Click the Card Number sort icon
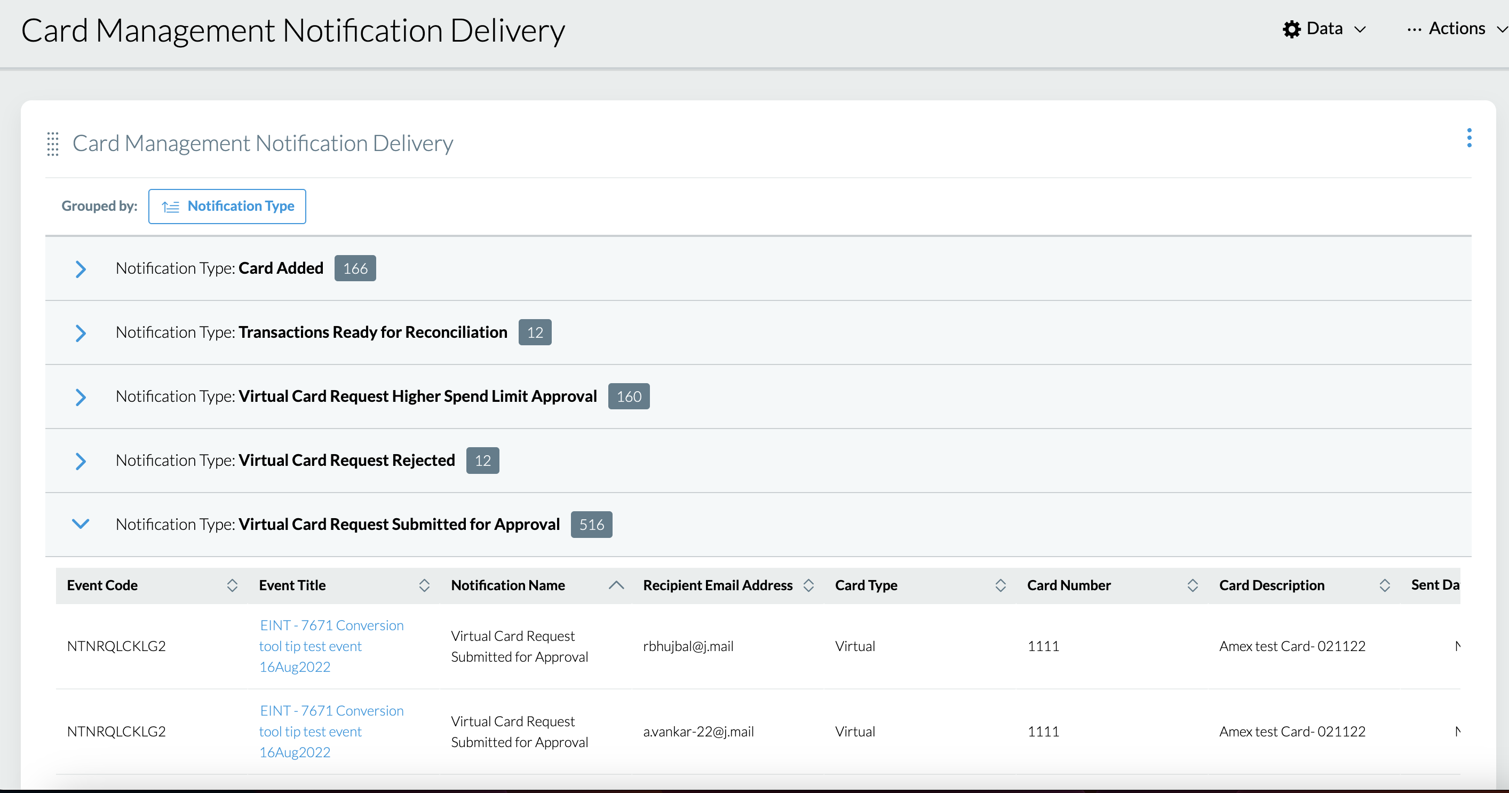Viewport: 1509px width, 793px height. pyautogui.click(x=1193, y=585)
